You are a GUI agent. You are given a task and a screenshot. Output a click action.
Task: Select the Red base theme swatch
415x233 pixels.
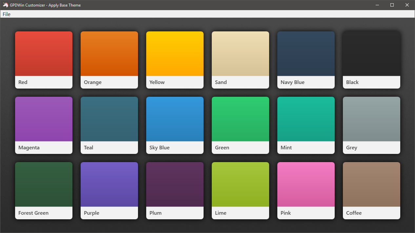click(44, 60)
